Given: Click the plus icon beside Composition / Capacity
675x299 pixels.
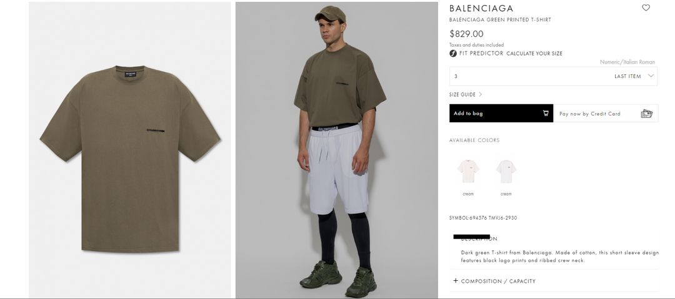Looking at the screenshot, I should (456, 281).
